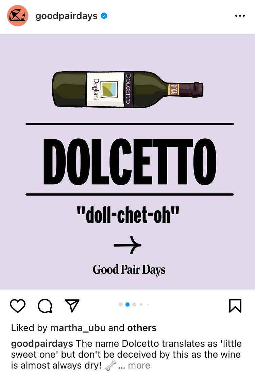255x374 pixels.
Task: Open goodpairdays profile picture
Action: [18, 16]
